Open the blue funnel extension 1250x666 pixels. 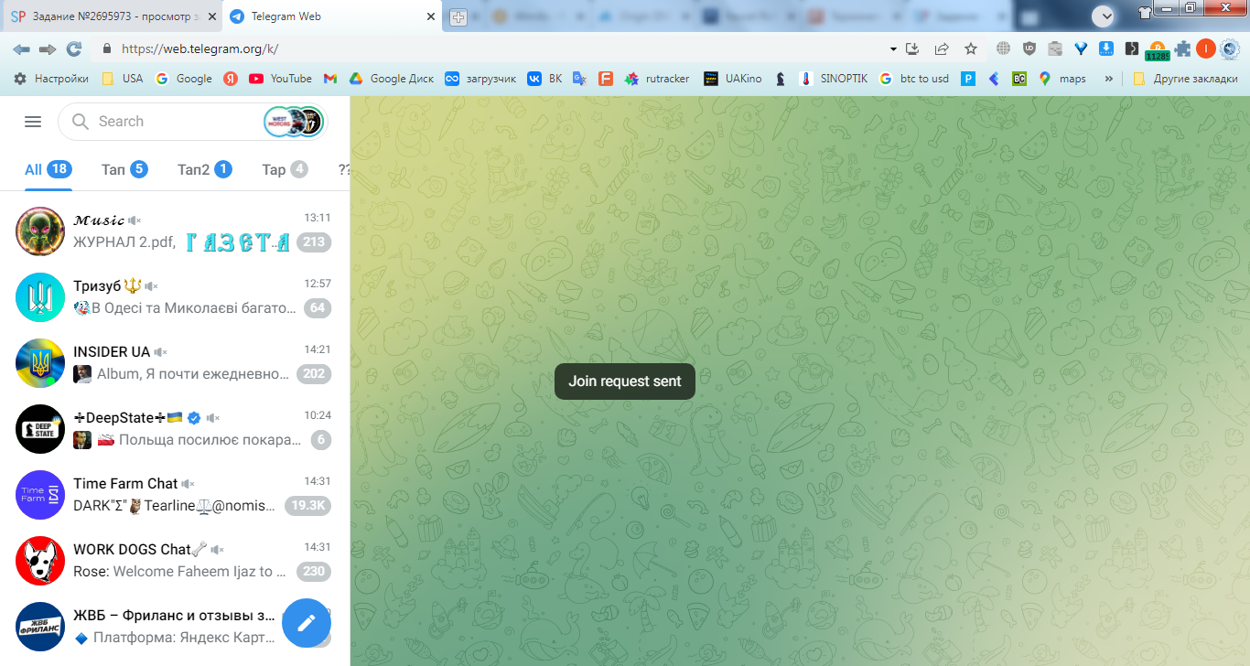(x=1080, y=48)
